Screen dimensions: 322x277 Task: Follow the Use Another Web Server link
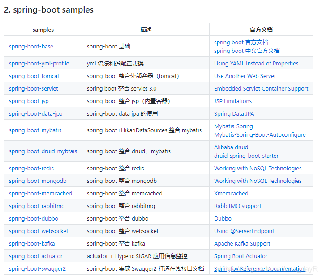click(245, 76)
